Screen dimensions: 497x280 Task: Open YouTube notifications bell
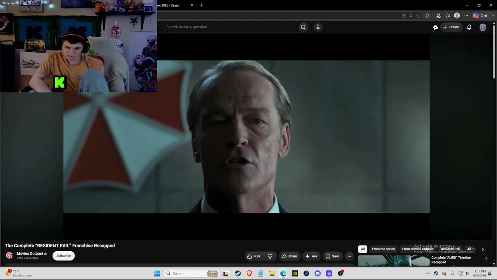tap(469, 27)
